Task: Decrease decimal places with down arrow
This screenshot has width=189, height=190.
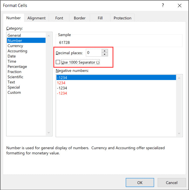Action: (x=105, y=54)
